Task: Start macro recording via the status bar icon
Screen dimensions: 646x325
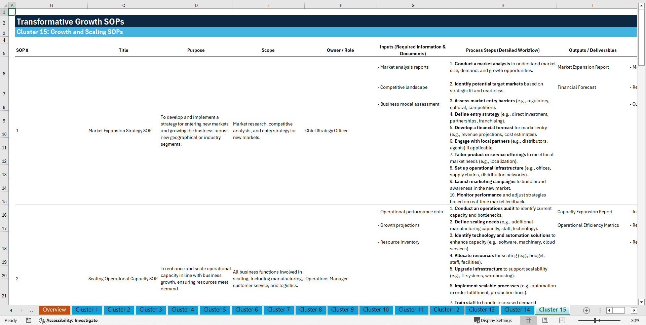Action: pyautogui.click(x=29, y=320)
